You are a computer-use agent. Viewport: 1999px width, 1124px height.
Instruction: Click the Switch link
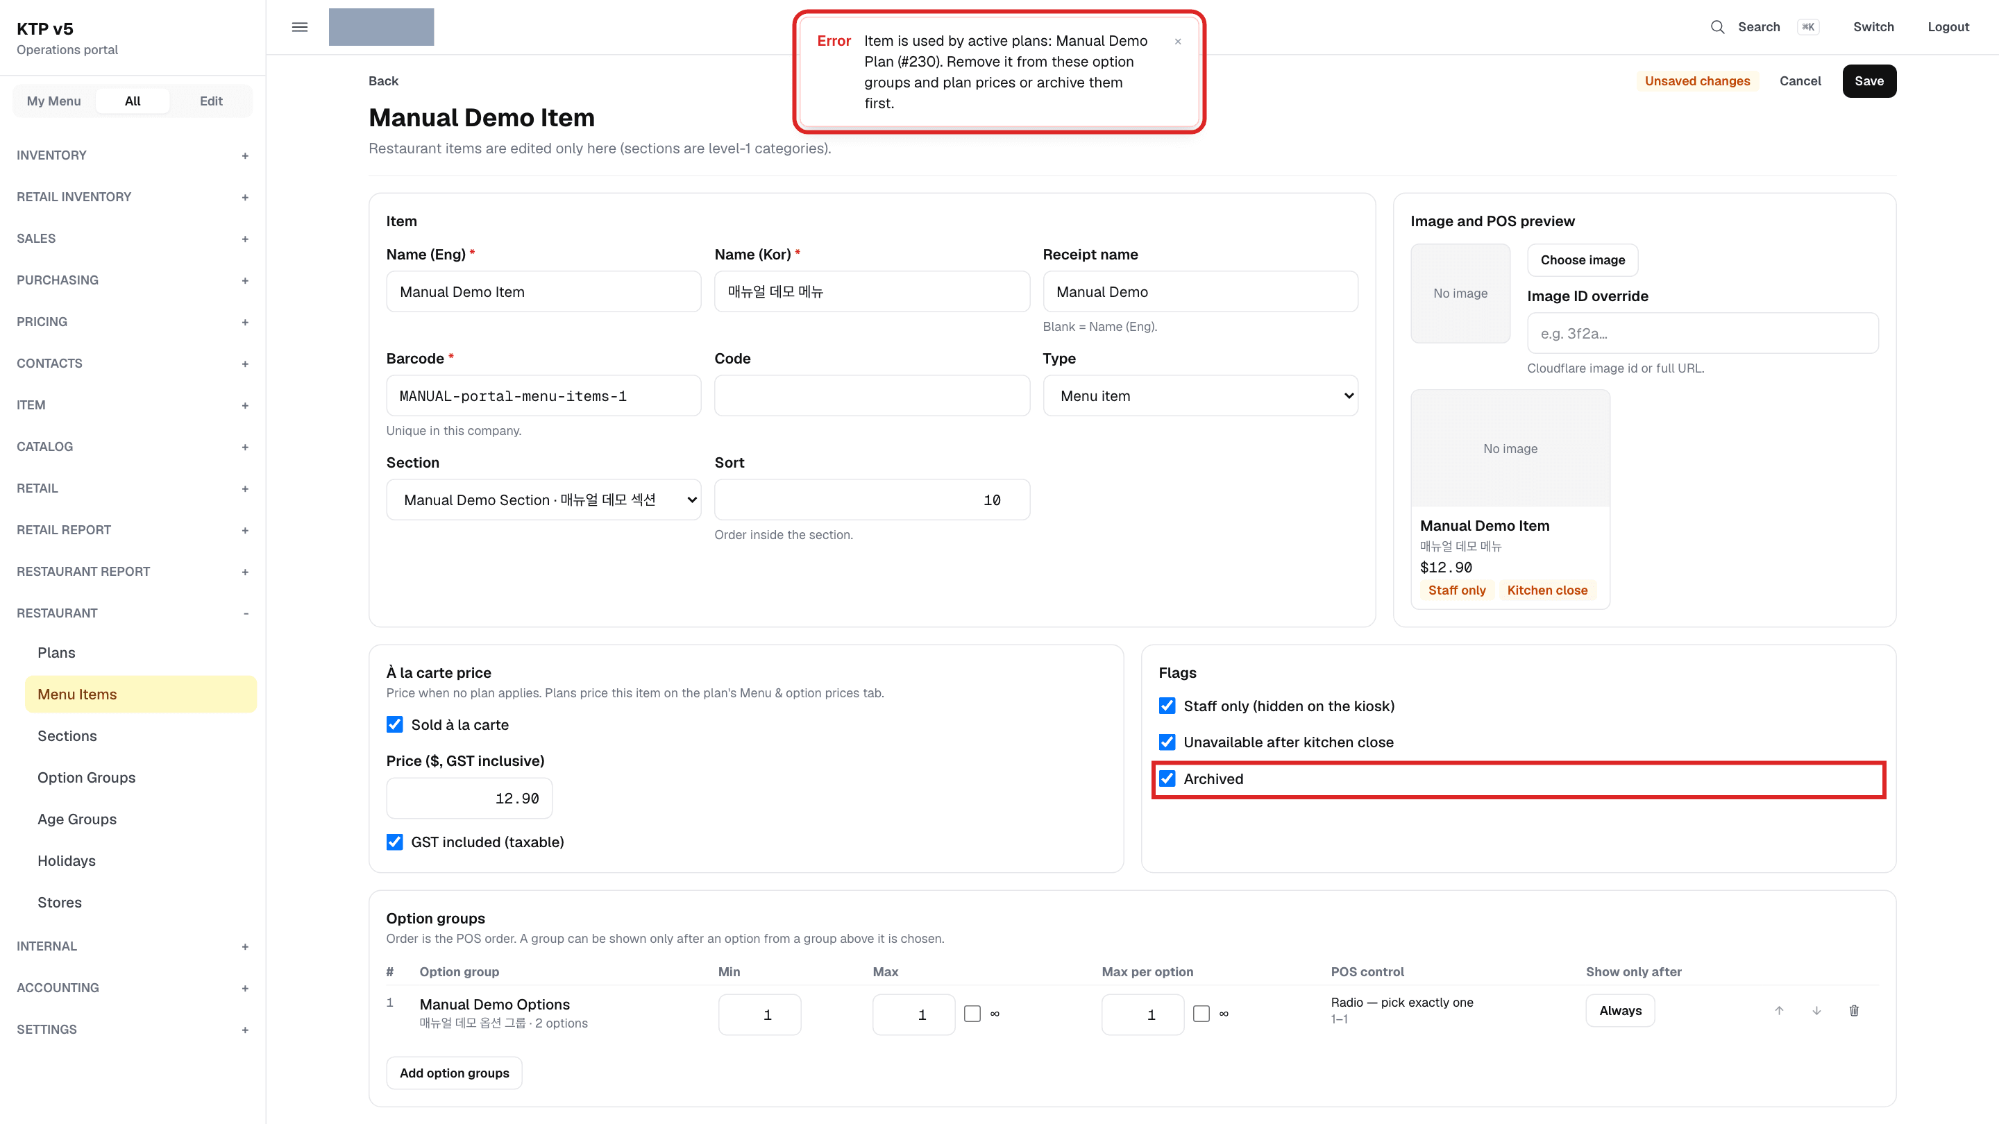coord(1873,27)
